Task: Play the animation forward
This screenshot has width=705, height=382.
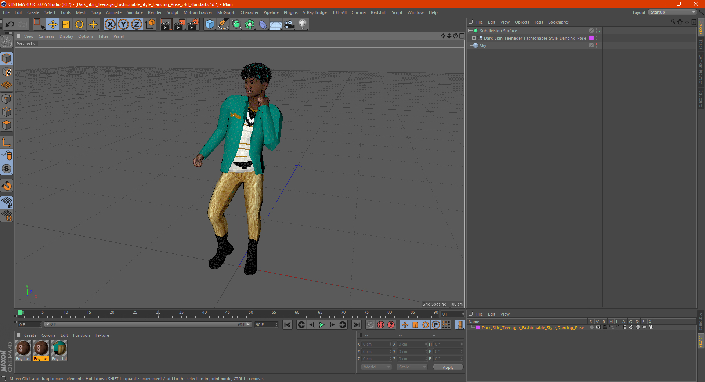Action: coord(322,325)
